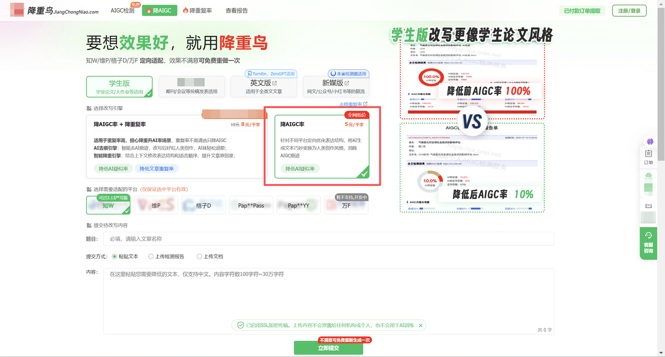
Task: Click 降低AI疑似率 tag in left engine card
Action: click(113, 168)
